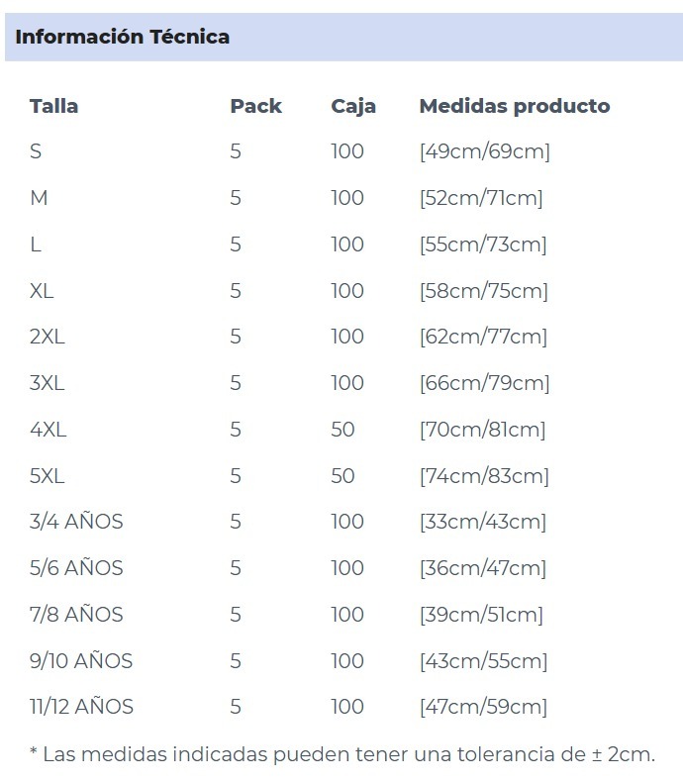Select the 11/12 AÑOS size label
Image resolution: width=683 pixels, height=782 pixels.
pos(82,706)
